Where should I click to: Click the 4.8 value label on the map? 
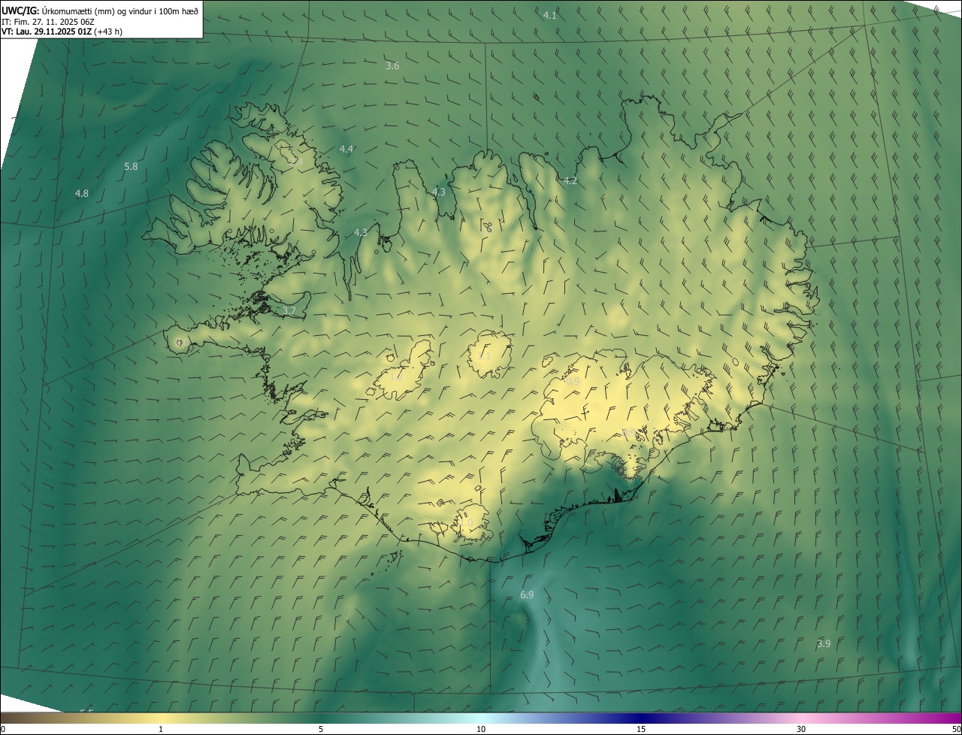tap(81, 194)
